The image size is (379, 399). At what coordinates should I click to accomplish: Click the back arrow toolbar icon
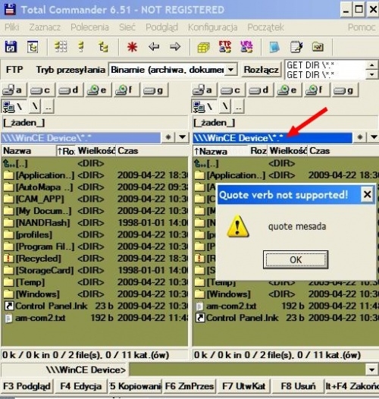tap(154, 47)
